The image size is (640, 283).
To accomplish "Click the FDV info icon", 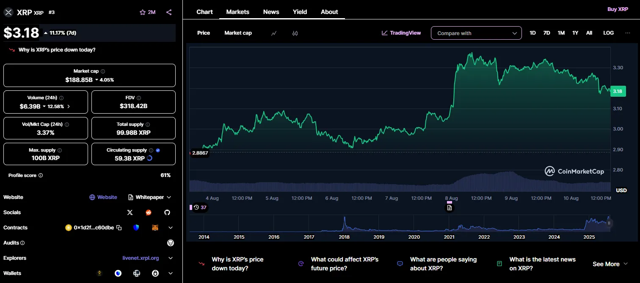I will coord(139,98).
